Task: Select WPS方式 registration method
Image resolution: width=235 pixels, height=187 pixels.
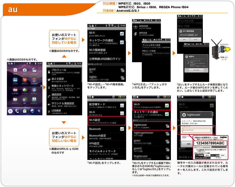Action: [x=146, y=34]
